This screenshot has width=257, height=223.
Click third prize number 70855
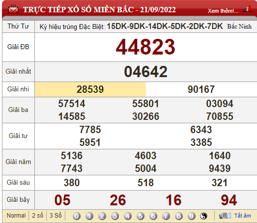coord(220,116)
